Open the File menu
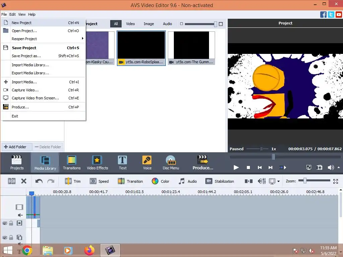Viewport: 343px width, 257px height. pos(4,14)
